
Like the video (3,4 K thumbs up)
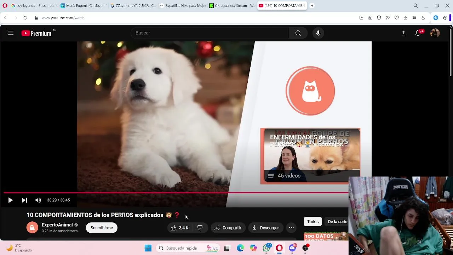coord(180,228)
